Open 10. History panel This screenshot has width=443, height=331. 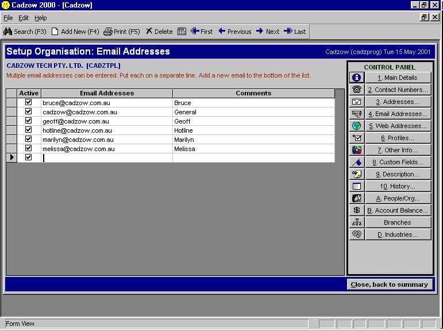398,186
